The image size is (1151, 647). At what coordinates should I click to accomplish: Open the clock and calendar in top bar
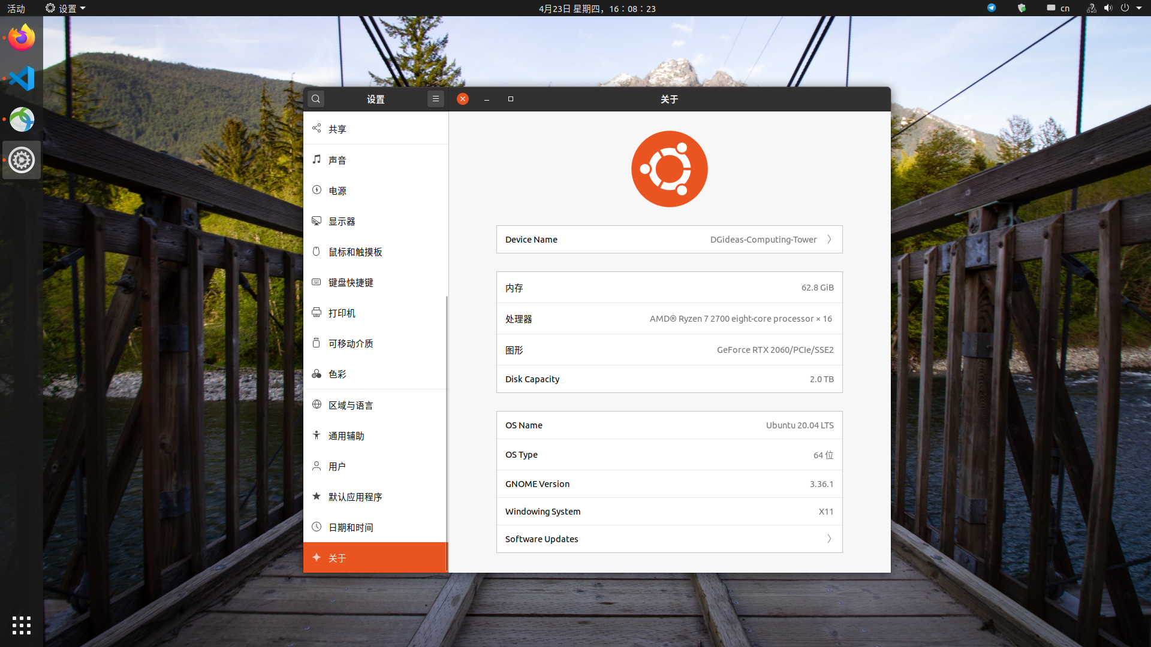click(x=597, y=8)
